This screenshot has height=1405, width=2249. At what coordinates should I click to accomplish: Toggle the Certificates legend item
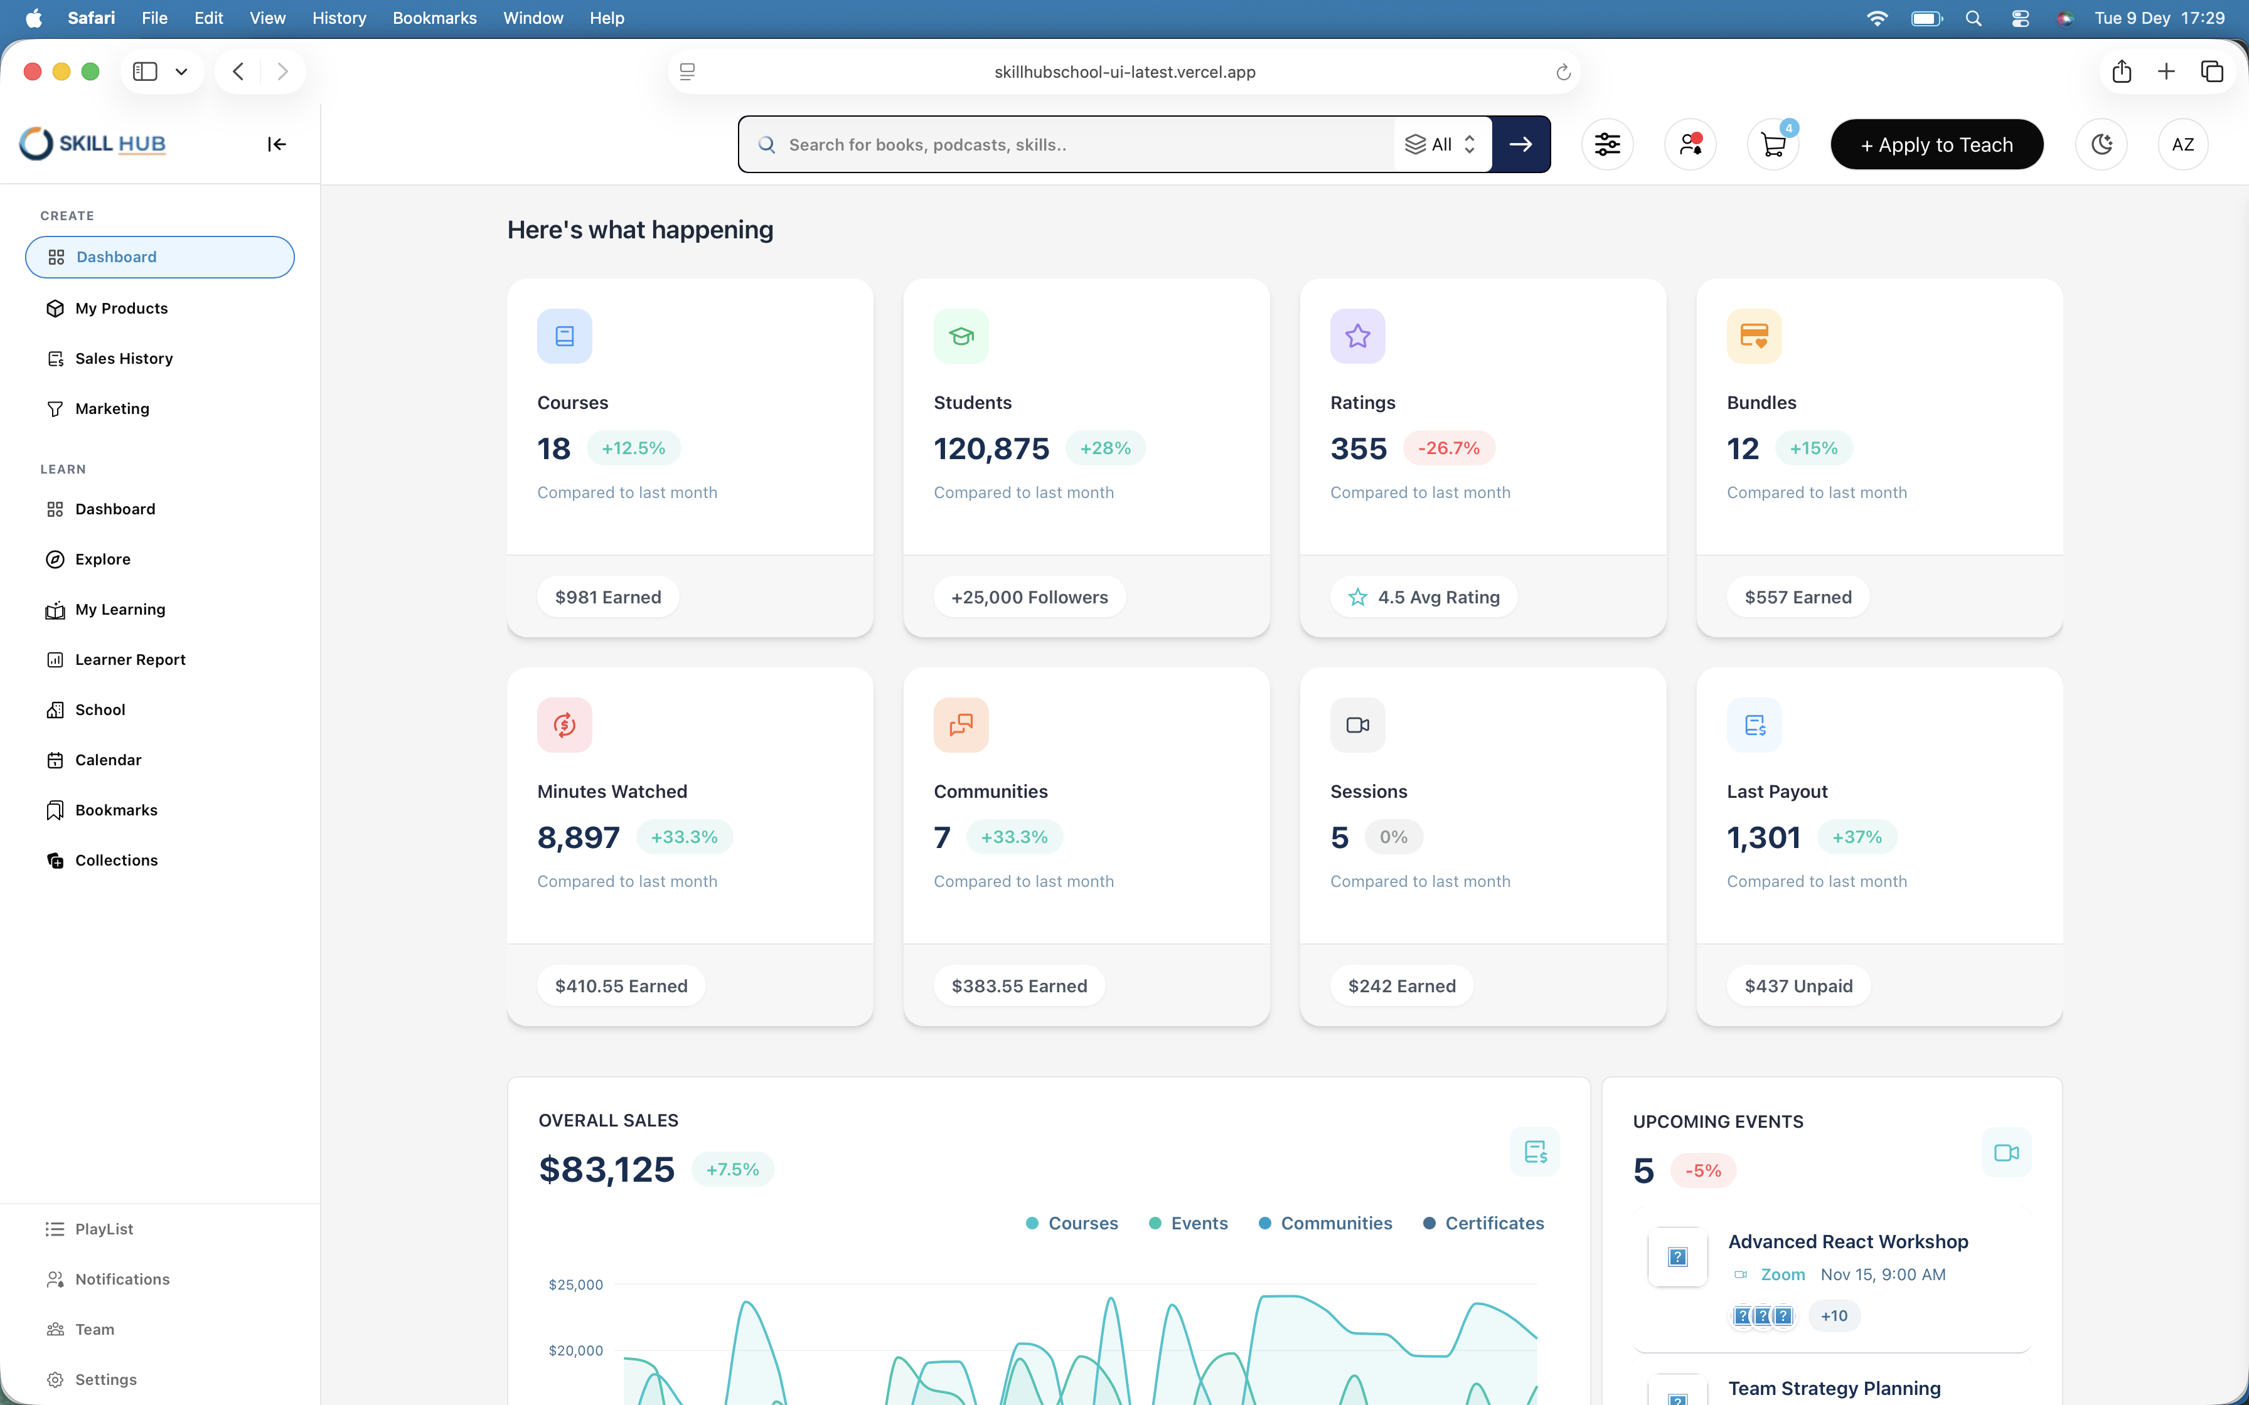(1483, 1223)
